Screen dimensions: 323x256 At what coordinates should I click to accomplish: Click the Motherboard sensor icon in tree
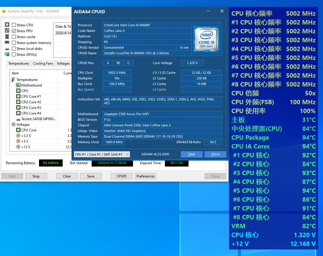pyautogui.click(x=18, y=85)
